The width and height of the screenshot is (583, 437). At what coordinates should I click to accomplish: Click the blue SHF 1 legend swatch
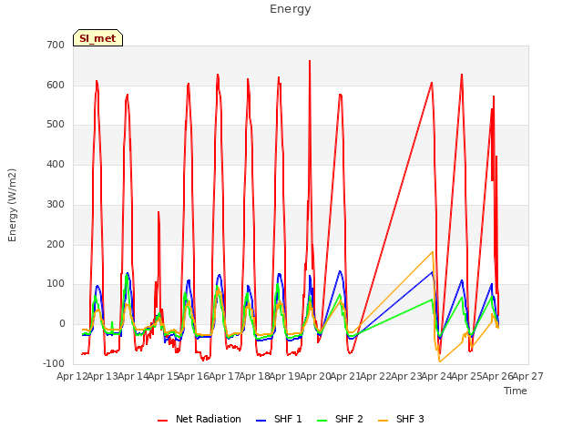[x=261, y=421]
